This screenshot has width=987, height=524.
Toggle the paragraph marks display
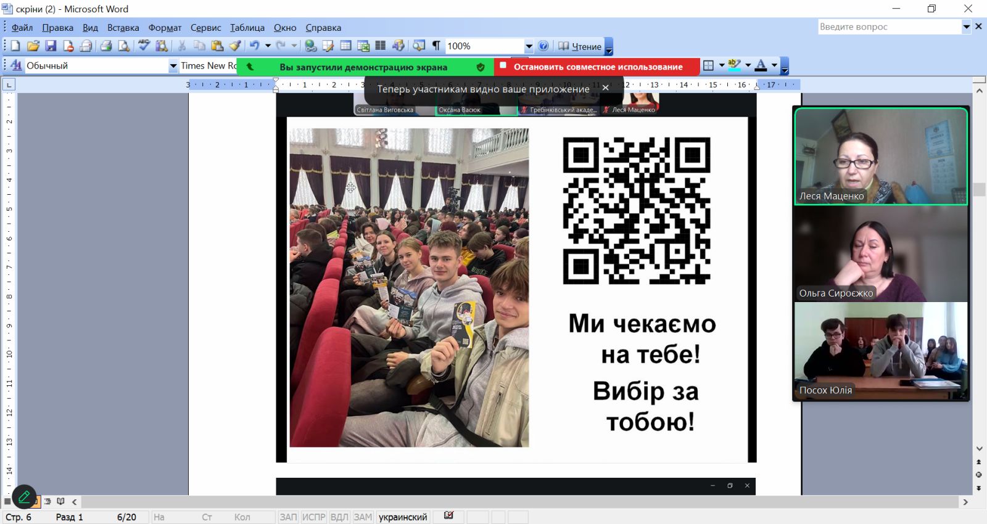(436, 46)
